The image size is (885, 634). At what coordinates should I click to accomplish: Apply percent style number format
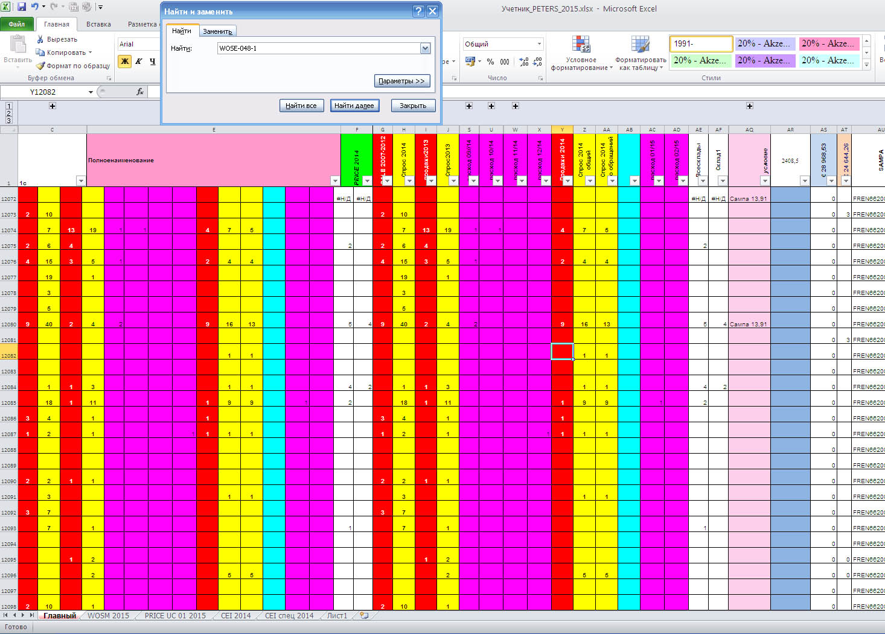(x=490, y=62)
